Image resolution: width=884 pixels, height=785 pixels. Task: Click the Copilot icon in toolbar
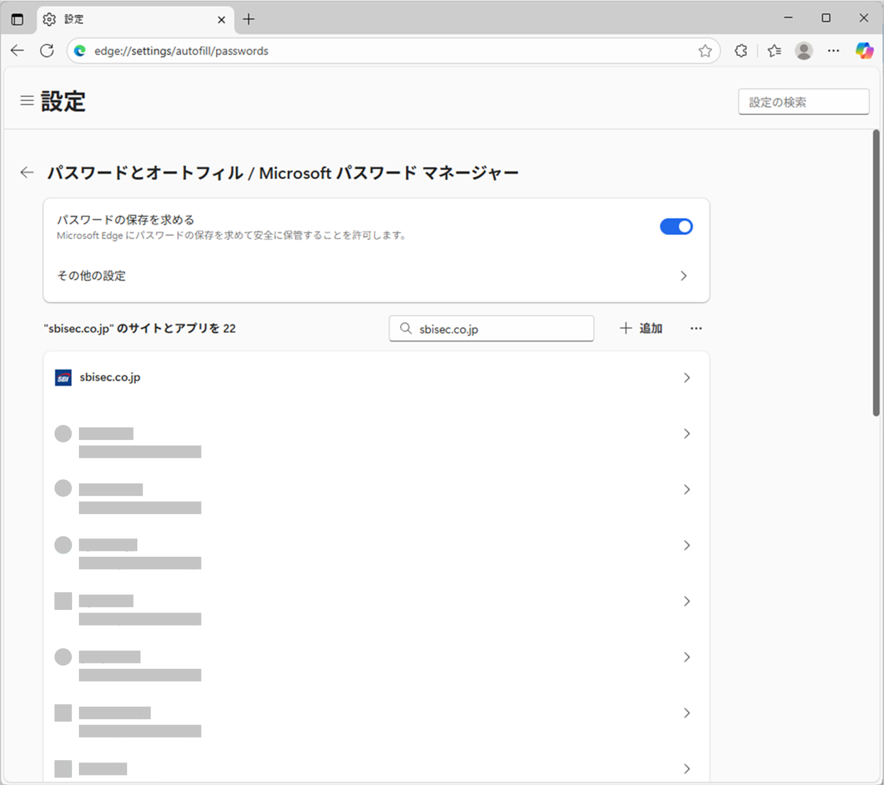tap(863, 51)
